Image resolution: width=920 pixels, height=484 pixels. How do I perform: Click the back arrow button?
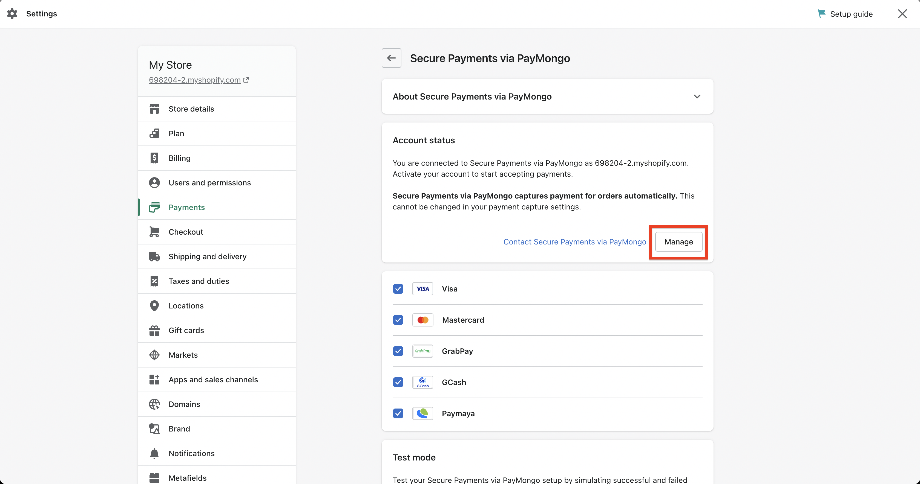[391, 58]
